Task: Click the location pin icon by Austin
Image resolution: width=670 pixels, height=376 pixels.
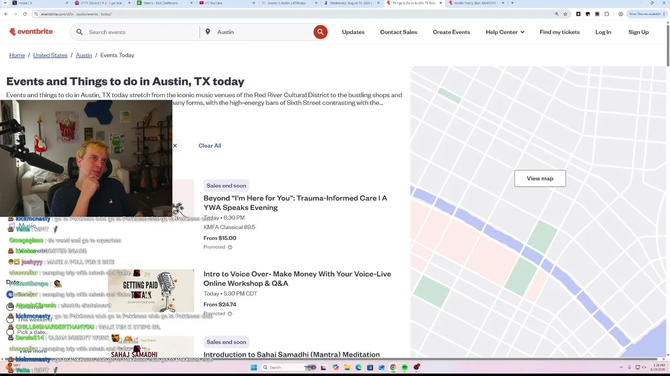Action: (208, 32)
